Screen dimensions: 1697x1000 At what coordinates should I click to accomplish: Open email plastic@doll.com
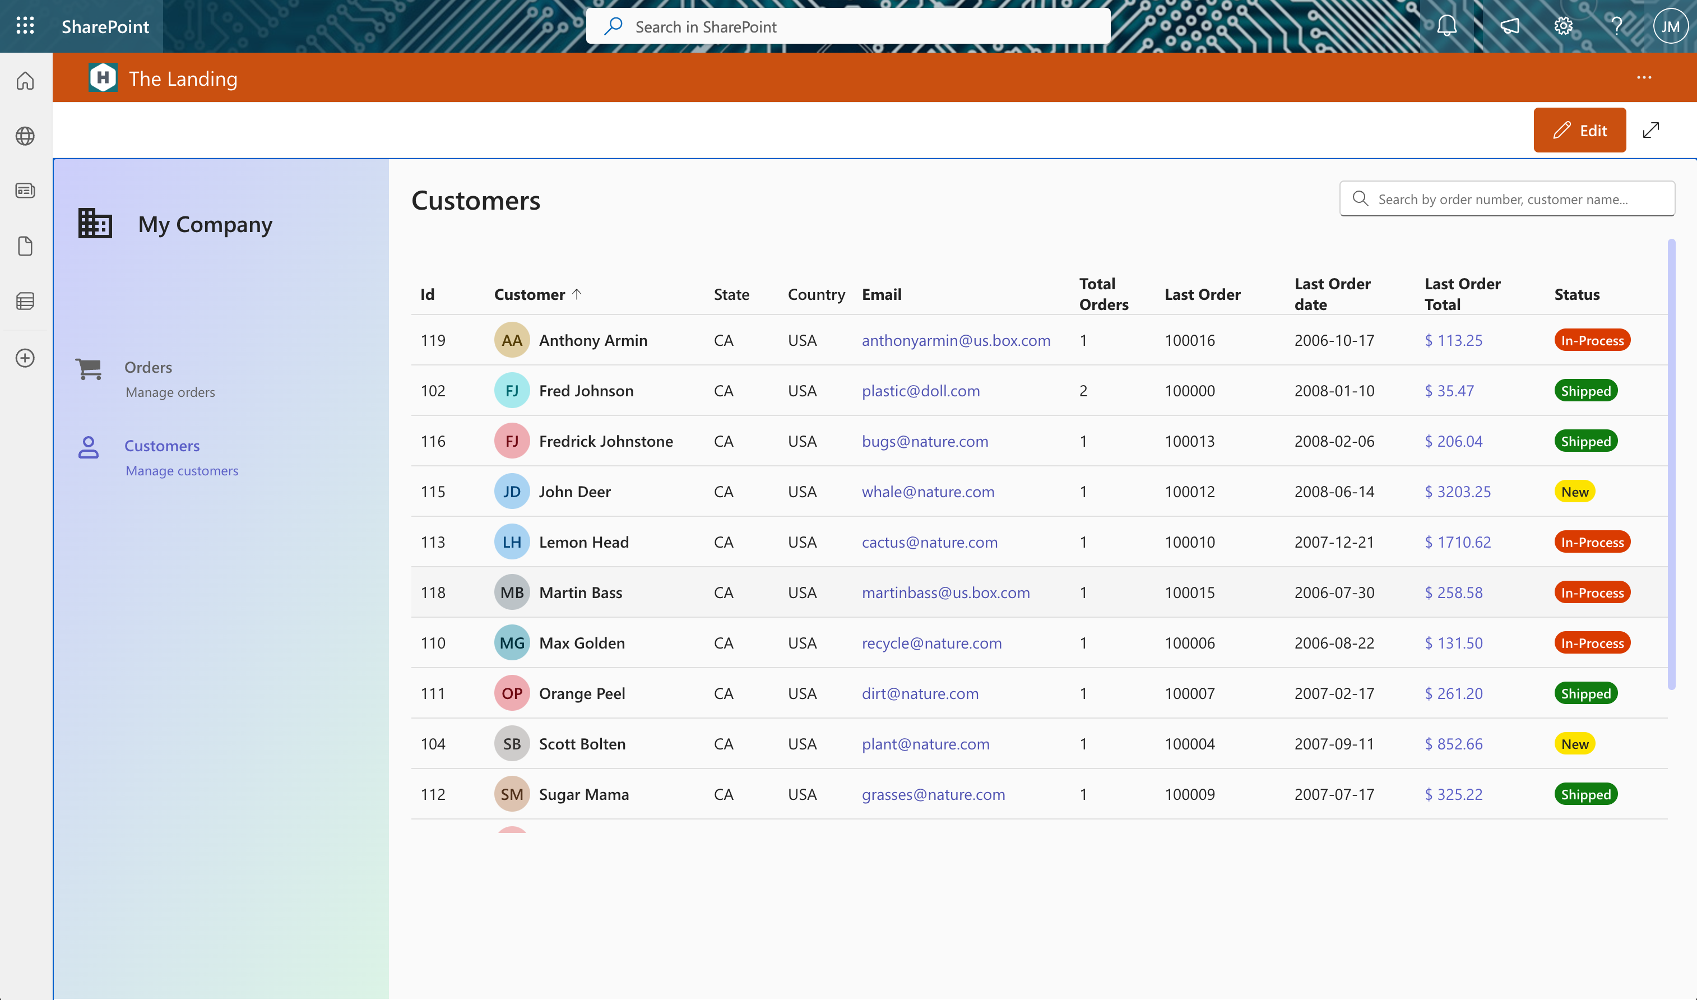click(920, 391)
